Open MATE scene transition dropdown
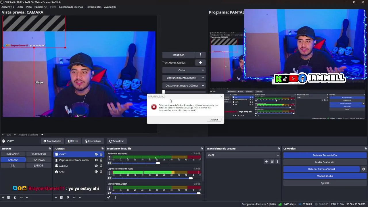This screenshot has height=207, width=368. tap(243, 155)
